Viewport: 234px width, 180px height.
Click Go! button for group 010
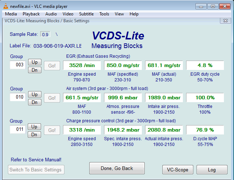pos(52,98)
